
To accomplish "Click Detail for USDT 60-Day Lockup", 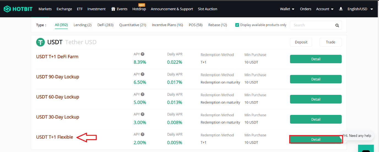I will click(316, 99).
